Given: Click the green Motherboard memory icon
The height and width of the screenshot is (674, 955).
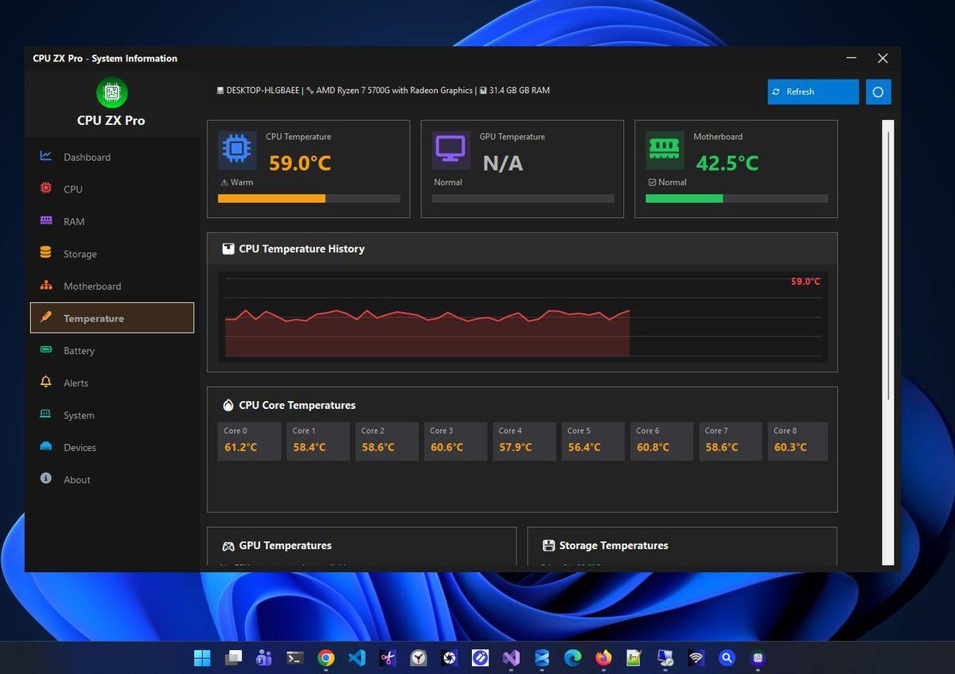Looking at the screenshot, I should click(665, 150).
